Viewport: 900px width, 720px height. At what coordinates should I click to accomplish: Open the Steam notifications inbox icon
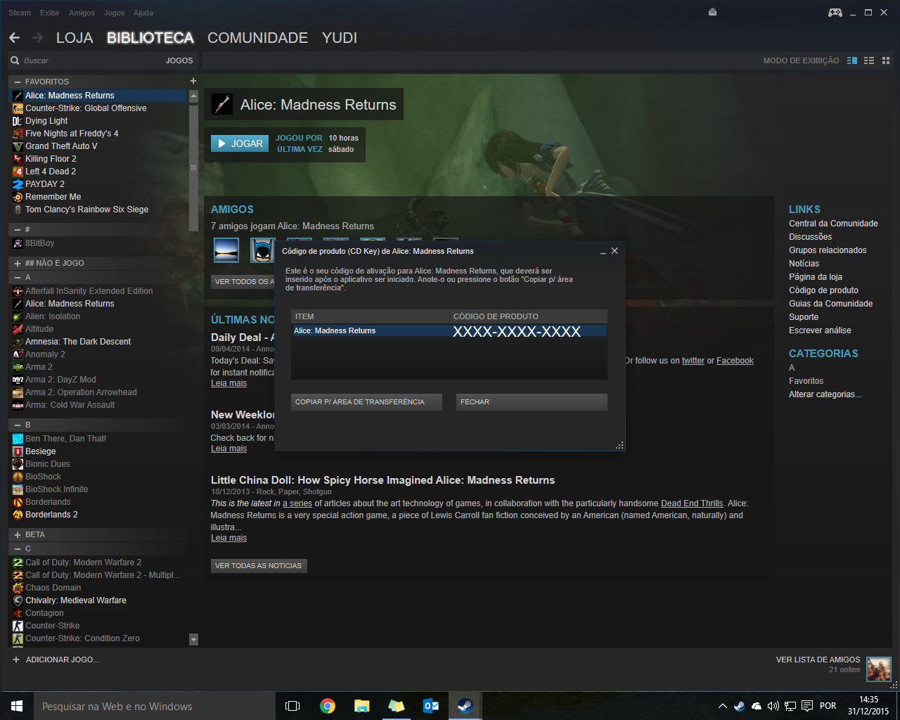coord(712,12)
